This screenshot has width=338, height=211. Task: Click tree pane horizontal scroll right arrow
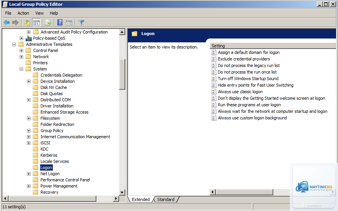point(116,198)
